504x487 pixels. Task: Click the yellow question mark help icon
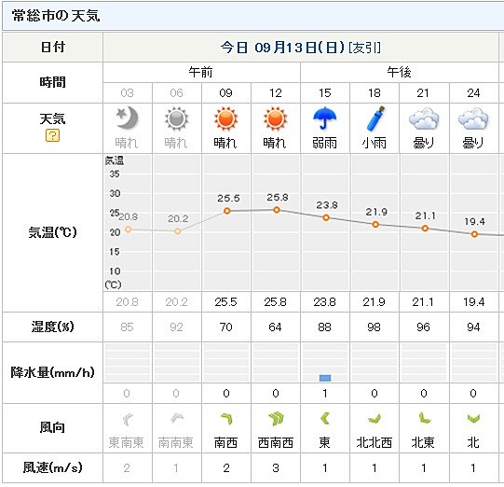point(52,135)
